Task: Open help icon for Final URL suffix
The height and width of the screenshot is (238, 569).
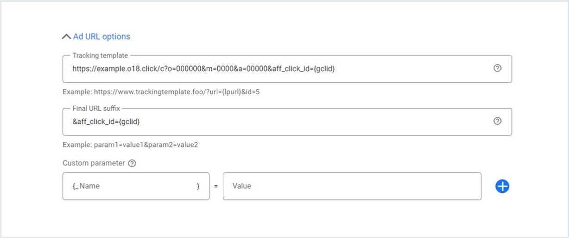Action: [497, 121]
